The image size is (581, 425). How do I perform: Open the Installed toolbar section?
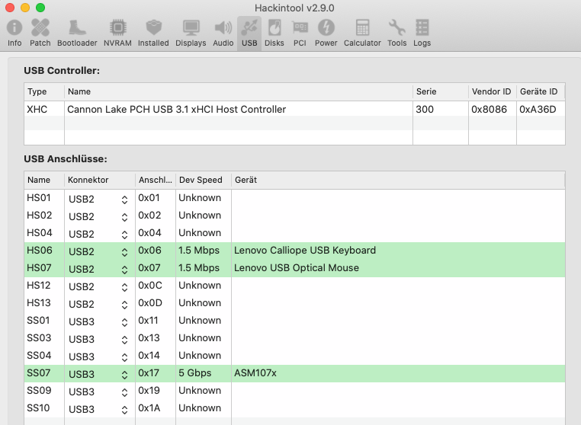pos(153,33)
